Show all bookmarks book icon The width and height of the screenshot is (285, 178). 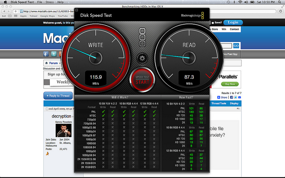pos(10,16)
